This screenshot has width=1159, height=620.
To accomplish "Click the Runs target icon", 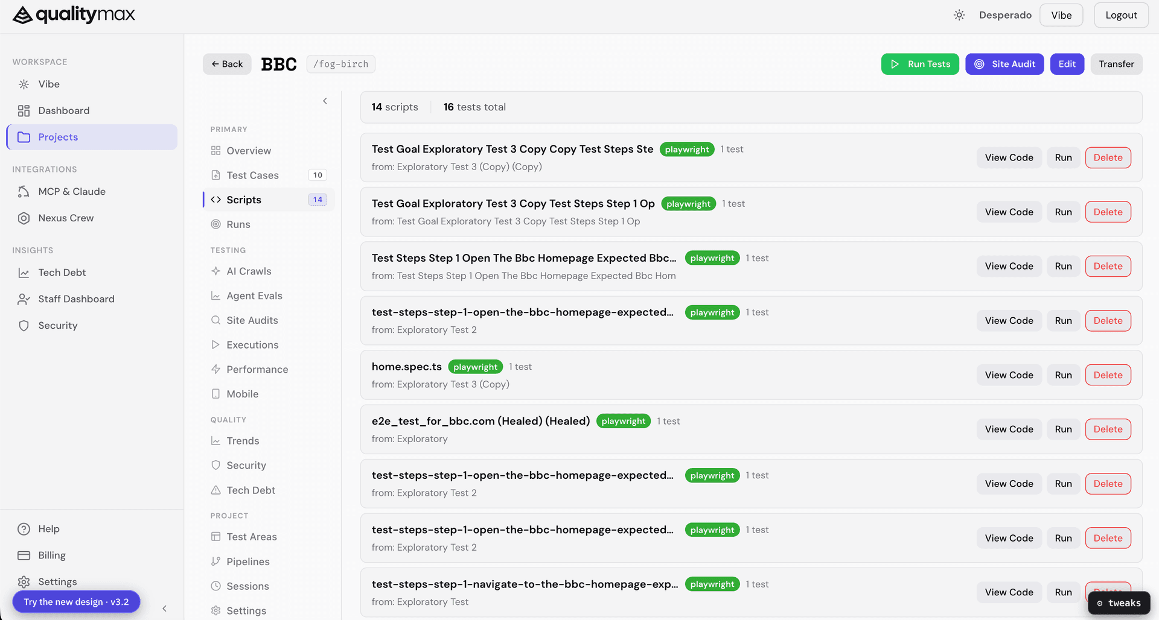I will (x=216, y=224).
